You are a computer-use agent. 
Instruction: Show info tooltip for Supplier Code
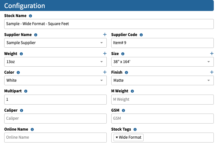tap(141, 35)
